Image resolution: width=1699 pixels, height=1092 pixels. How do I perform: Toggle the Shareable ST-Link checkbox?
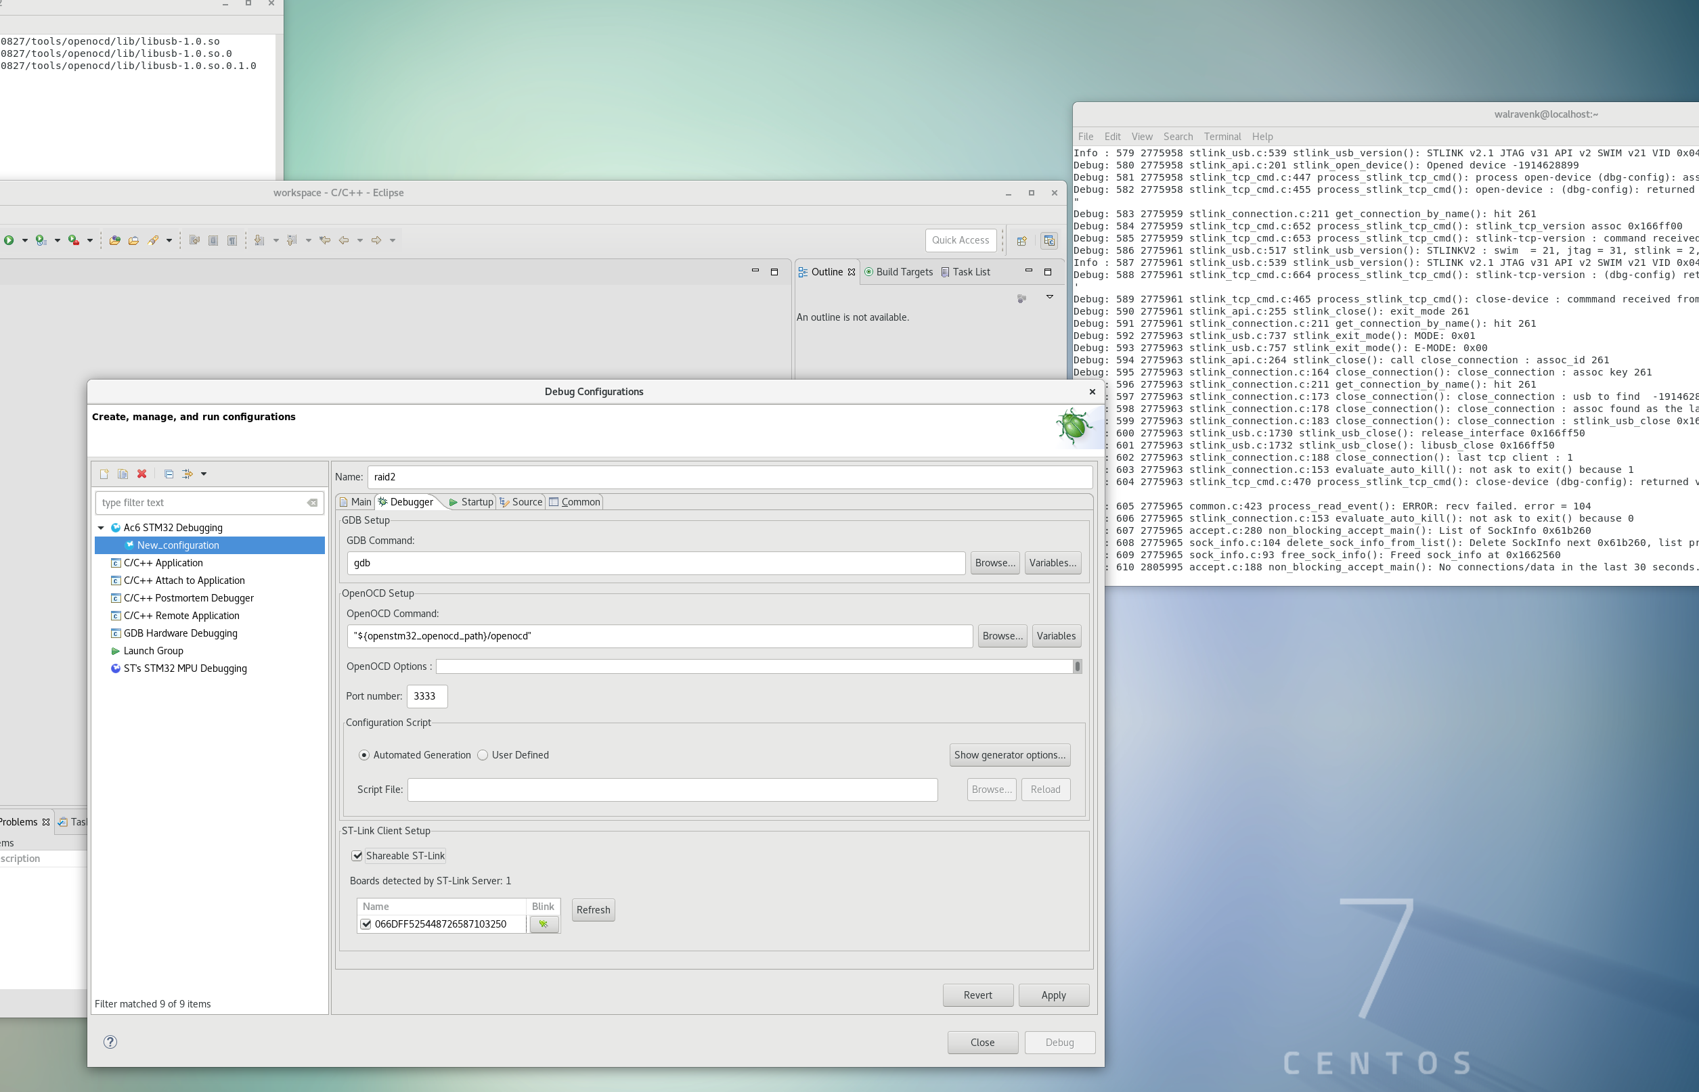[357, 856]
